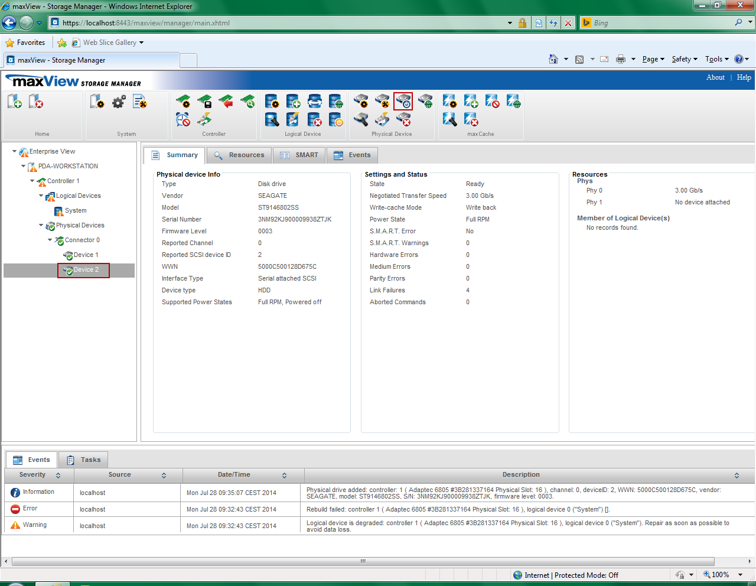Click the rescan controller magnifier icon
Screen dimensions: 756x586
[x=248, y=102]
